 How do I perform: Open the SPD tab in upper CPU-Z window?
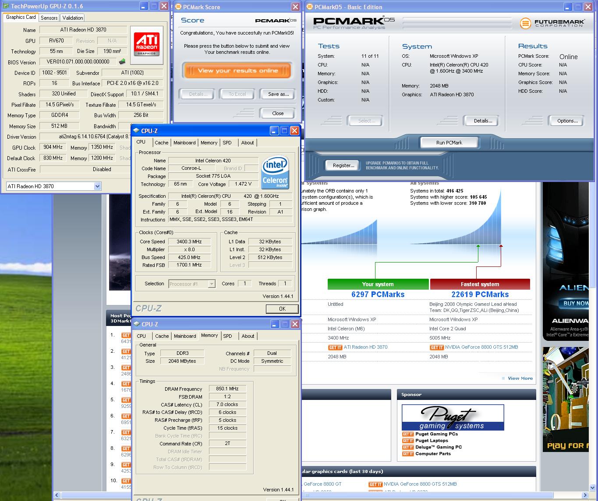[227, 143]
